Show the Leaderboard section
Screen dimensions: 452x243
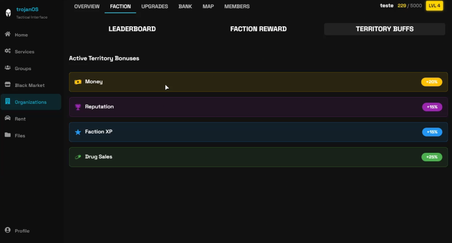tap(132, 29)
